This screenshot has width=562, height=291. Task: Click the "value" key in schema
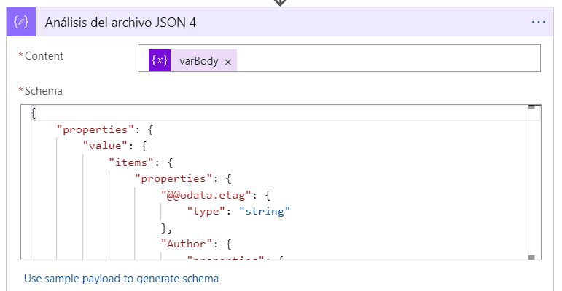105,145
